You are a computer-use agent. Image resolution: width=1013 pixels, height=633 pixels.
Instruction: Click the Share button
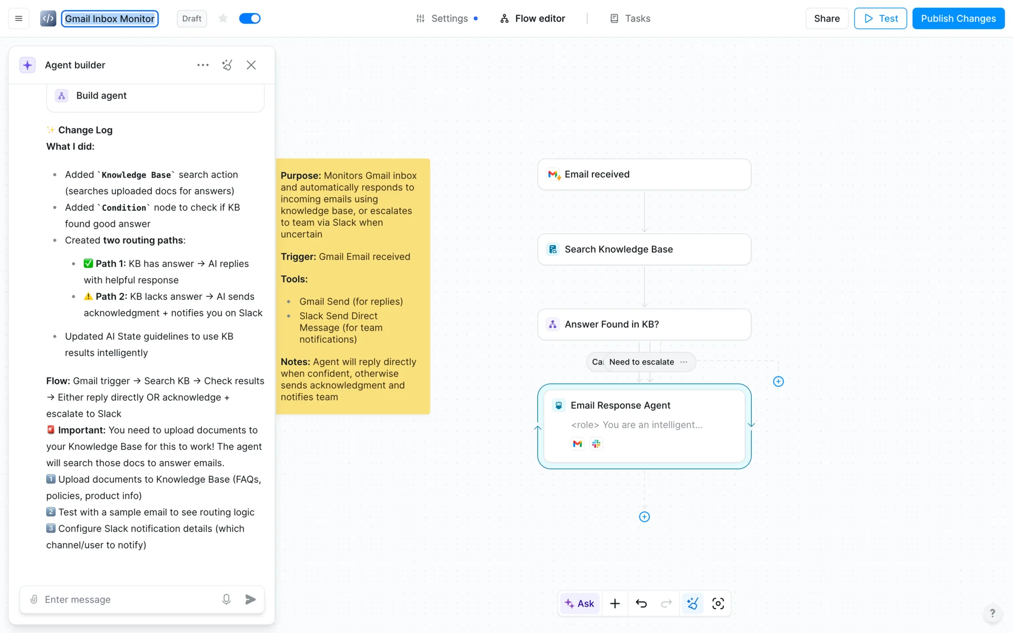(x=826, y=18)
